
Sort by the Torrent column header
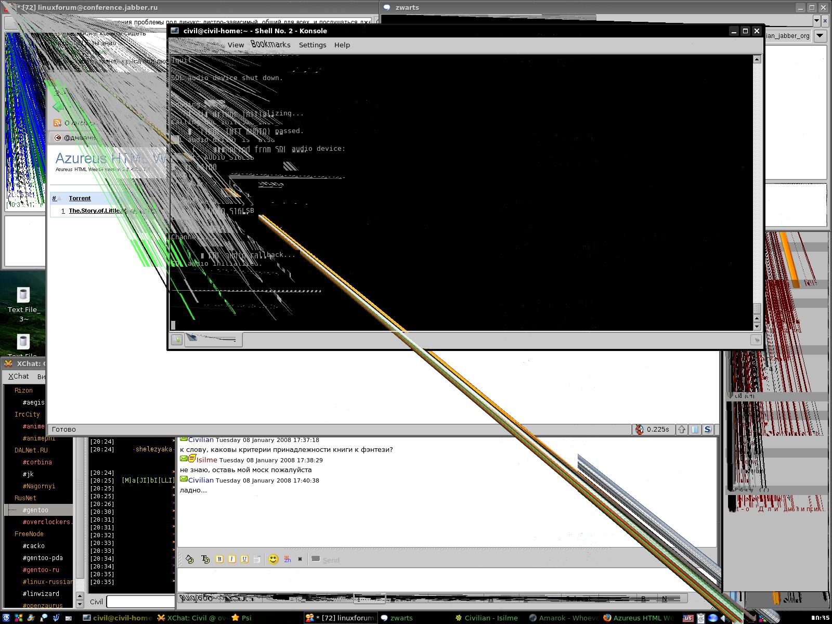point(80,198)
